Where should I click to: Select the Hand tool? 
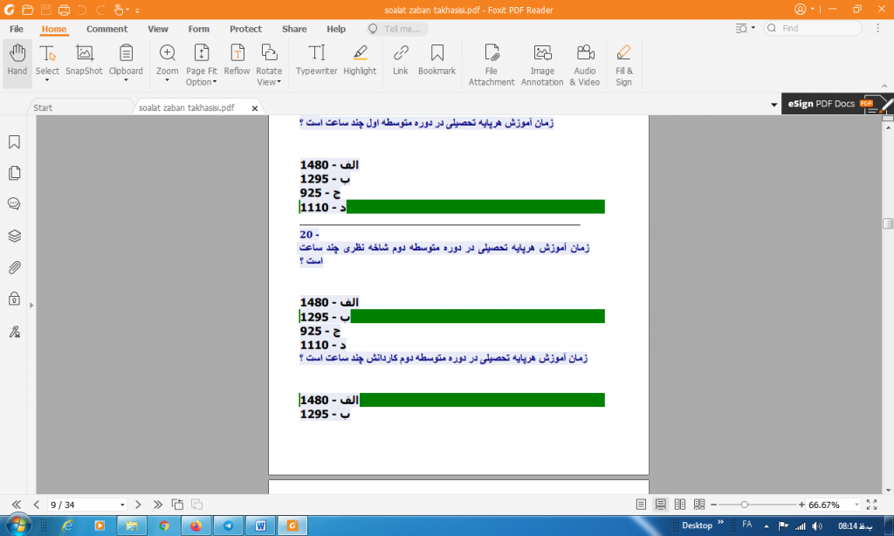[17, 59]
